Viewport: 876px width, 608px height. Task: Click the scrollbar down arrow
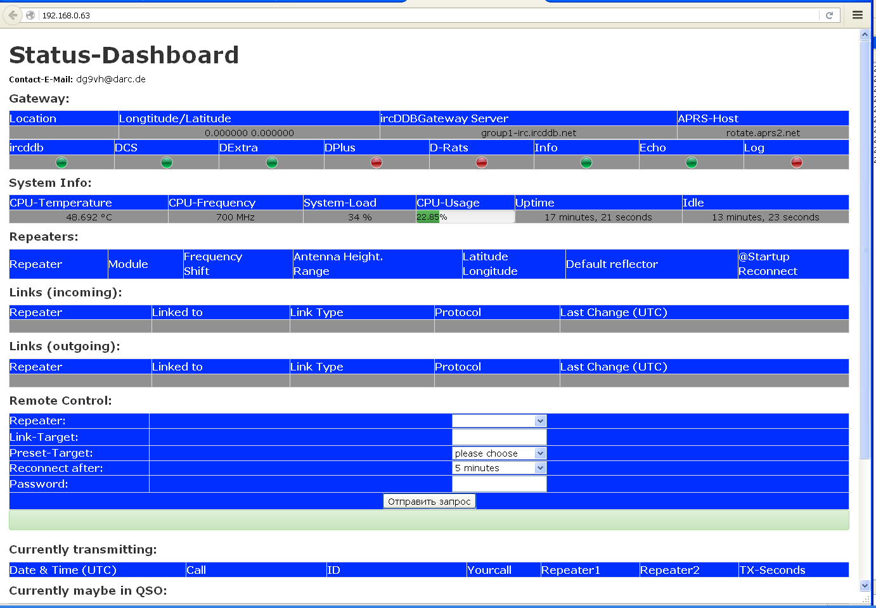pos(865,586)
